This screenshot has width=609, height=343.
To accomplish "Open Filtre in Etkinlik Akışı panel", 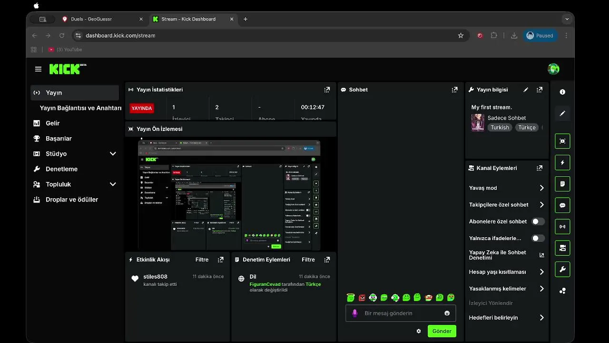I will coord(202,260).
